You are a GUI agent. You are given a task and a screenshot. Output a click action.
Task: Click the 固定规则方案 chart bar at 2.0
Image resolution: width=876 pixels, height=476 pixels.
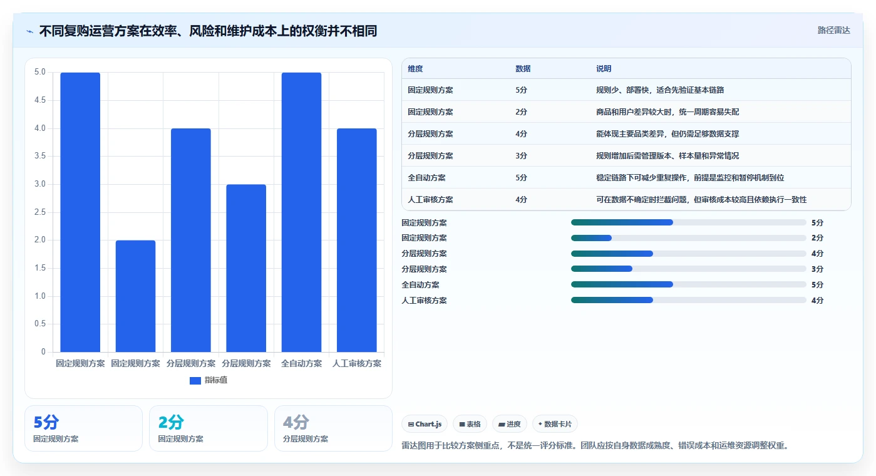(135, 296)
